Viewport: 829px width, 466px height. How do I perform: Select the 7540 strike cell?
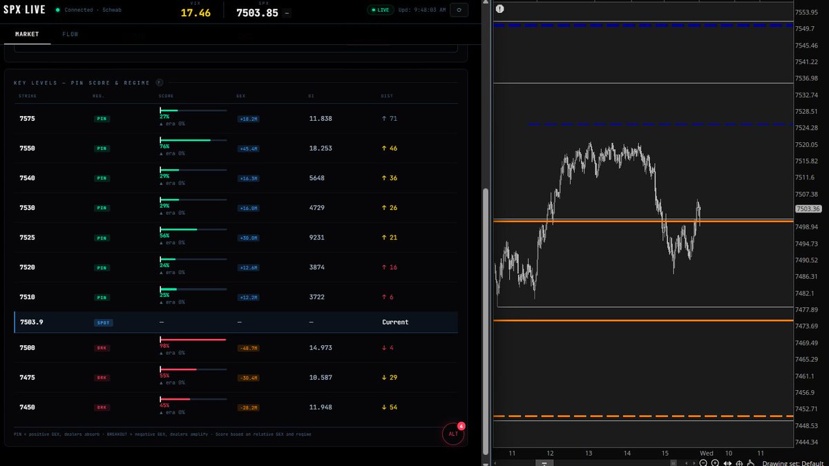28,178
